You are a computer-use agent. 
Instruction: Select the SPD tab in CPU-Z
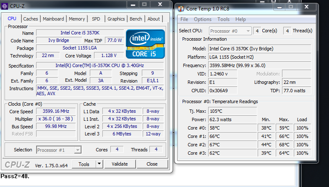[x=96, y=19]
